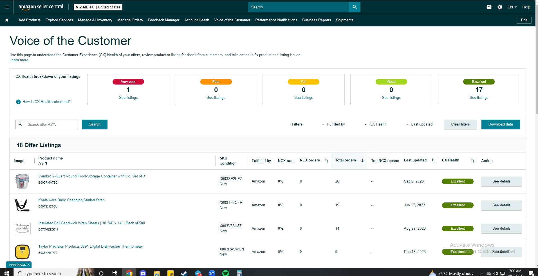Viewport: 538px width, 276px height.
Task: Open the N-2-ME-I-C United States account selector
Action: coord(98,7)
